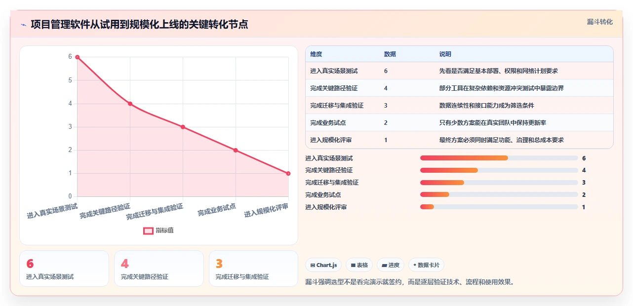Viewport: 633px width, 306px height.
Task: Click the page title 项目管理软件从试用到规模化上线的关键转化节点
Action: pos(139,25)
